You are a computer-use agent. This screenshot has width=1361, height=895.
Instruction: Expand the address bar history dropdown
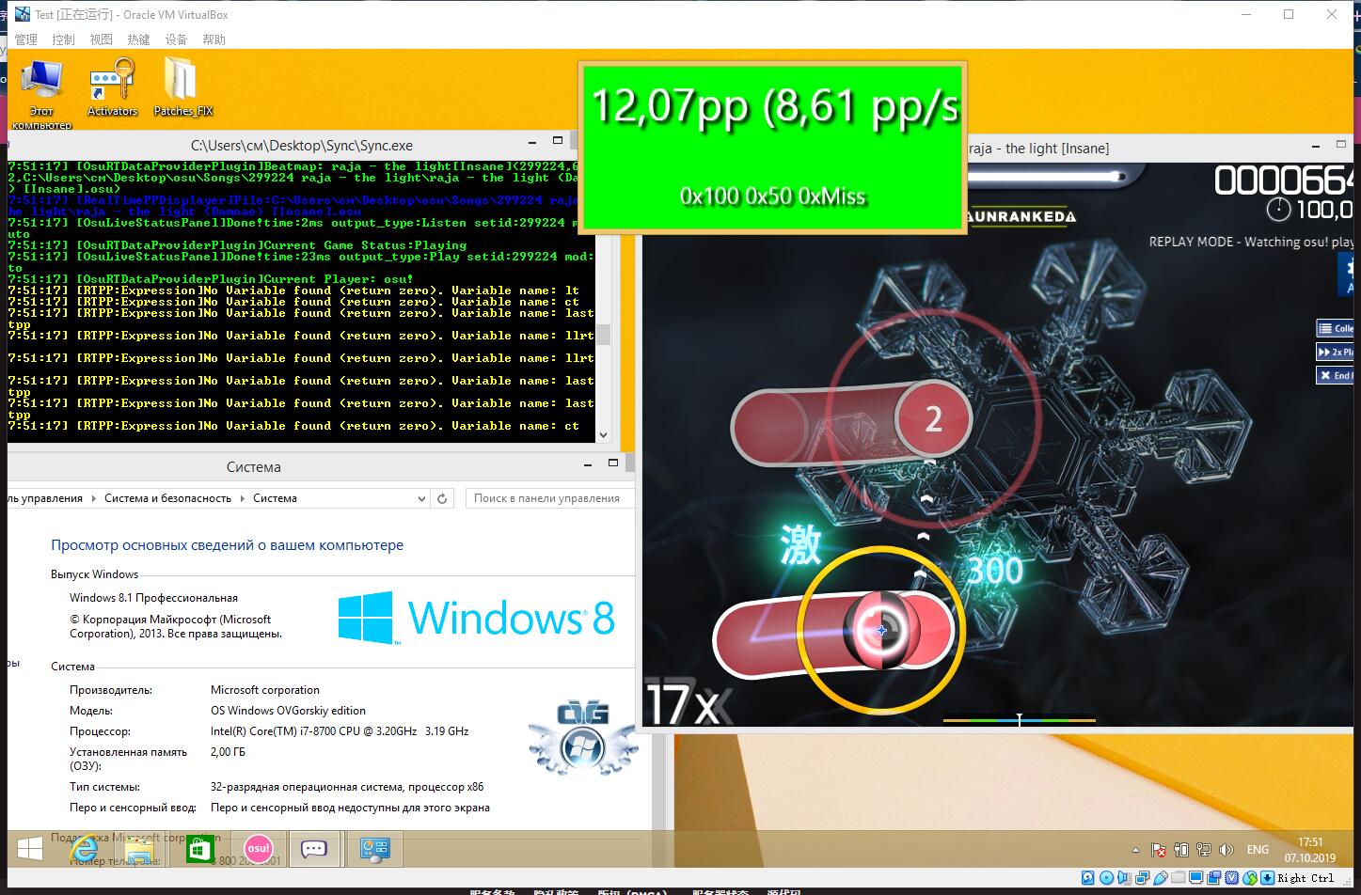pos(420,498)
